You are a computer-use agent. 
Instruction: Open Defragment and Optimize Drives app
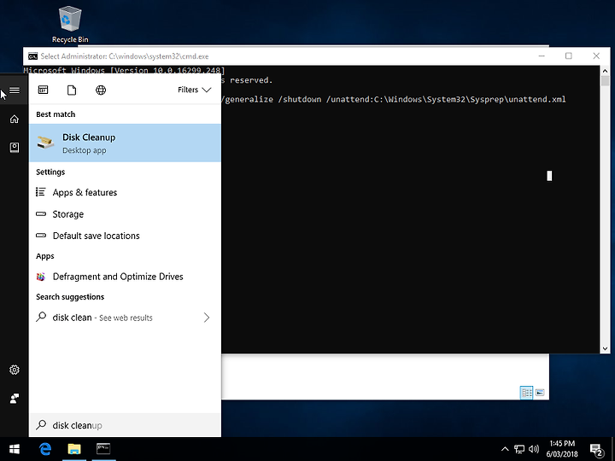tap(125, 277)
